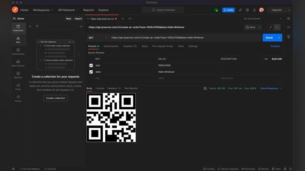Click the QR code response image
This screenshot has height=171, width=305.
coord(111,117)
